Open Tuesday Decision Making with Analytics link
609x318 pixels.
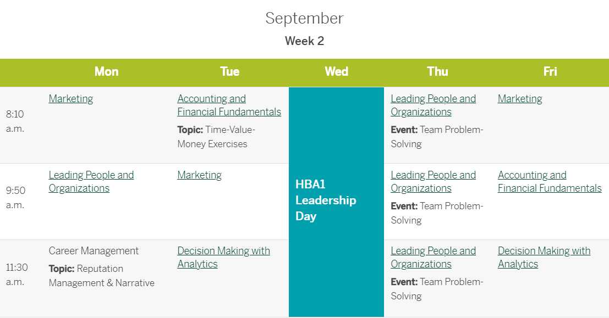[x=224, y=257]
